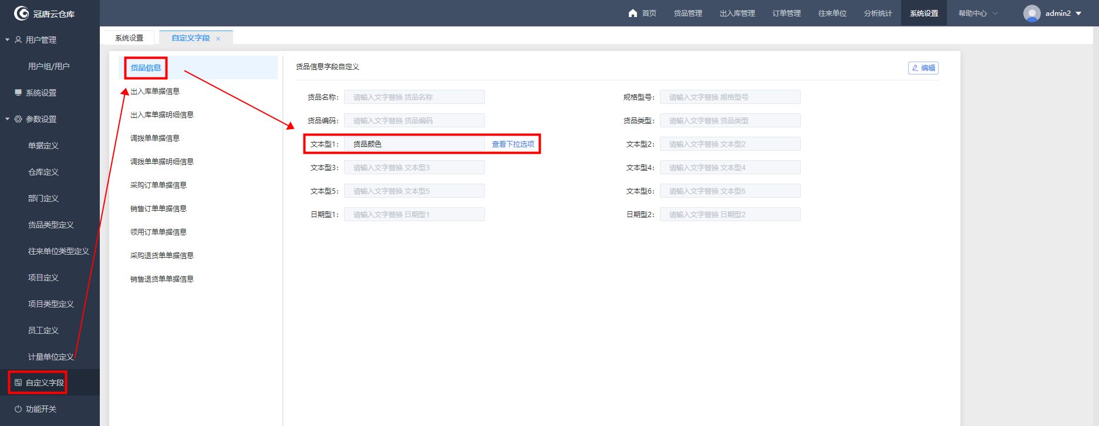Click the 文本型3 input field
Screen dimensions: 1099x426
point(414,168)
